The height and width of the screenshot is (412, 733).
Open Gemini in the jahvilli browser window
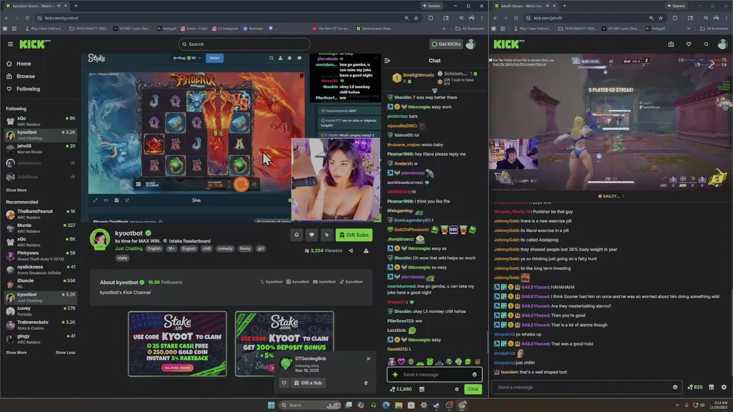(x=676, y=6)
